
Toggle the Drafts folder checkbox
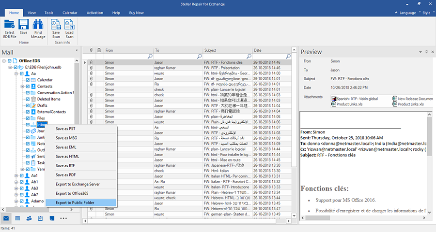coord(28,105)
